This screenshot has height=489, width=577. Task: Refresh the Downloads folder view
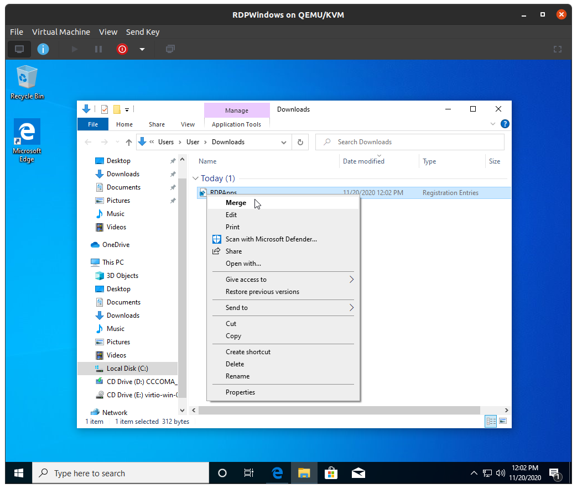(300, 142)
